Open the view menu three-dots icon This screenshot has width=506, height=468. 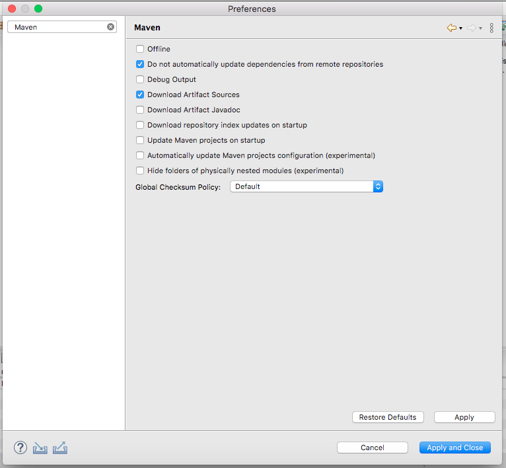491,28
